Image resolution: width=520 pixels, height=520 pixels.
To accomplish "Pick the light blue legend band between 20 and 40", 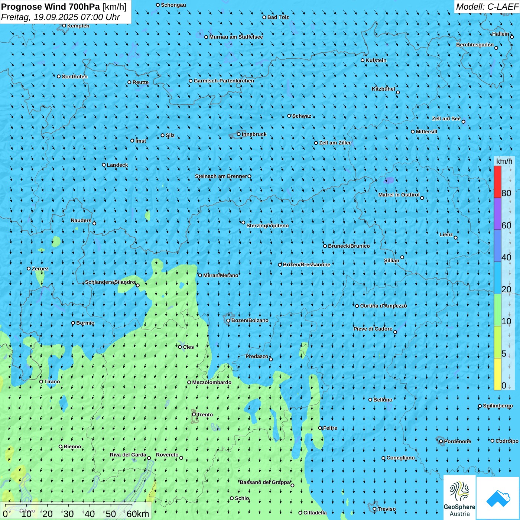I will point(497,278).
